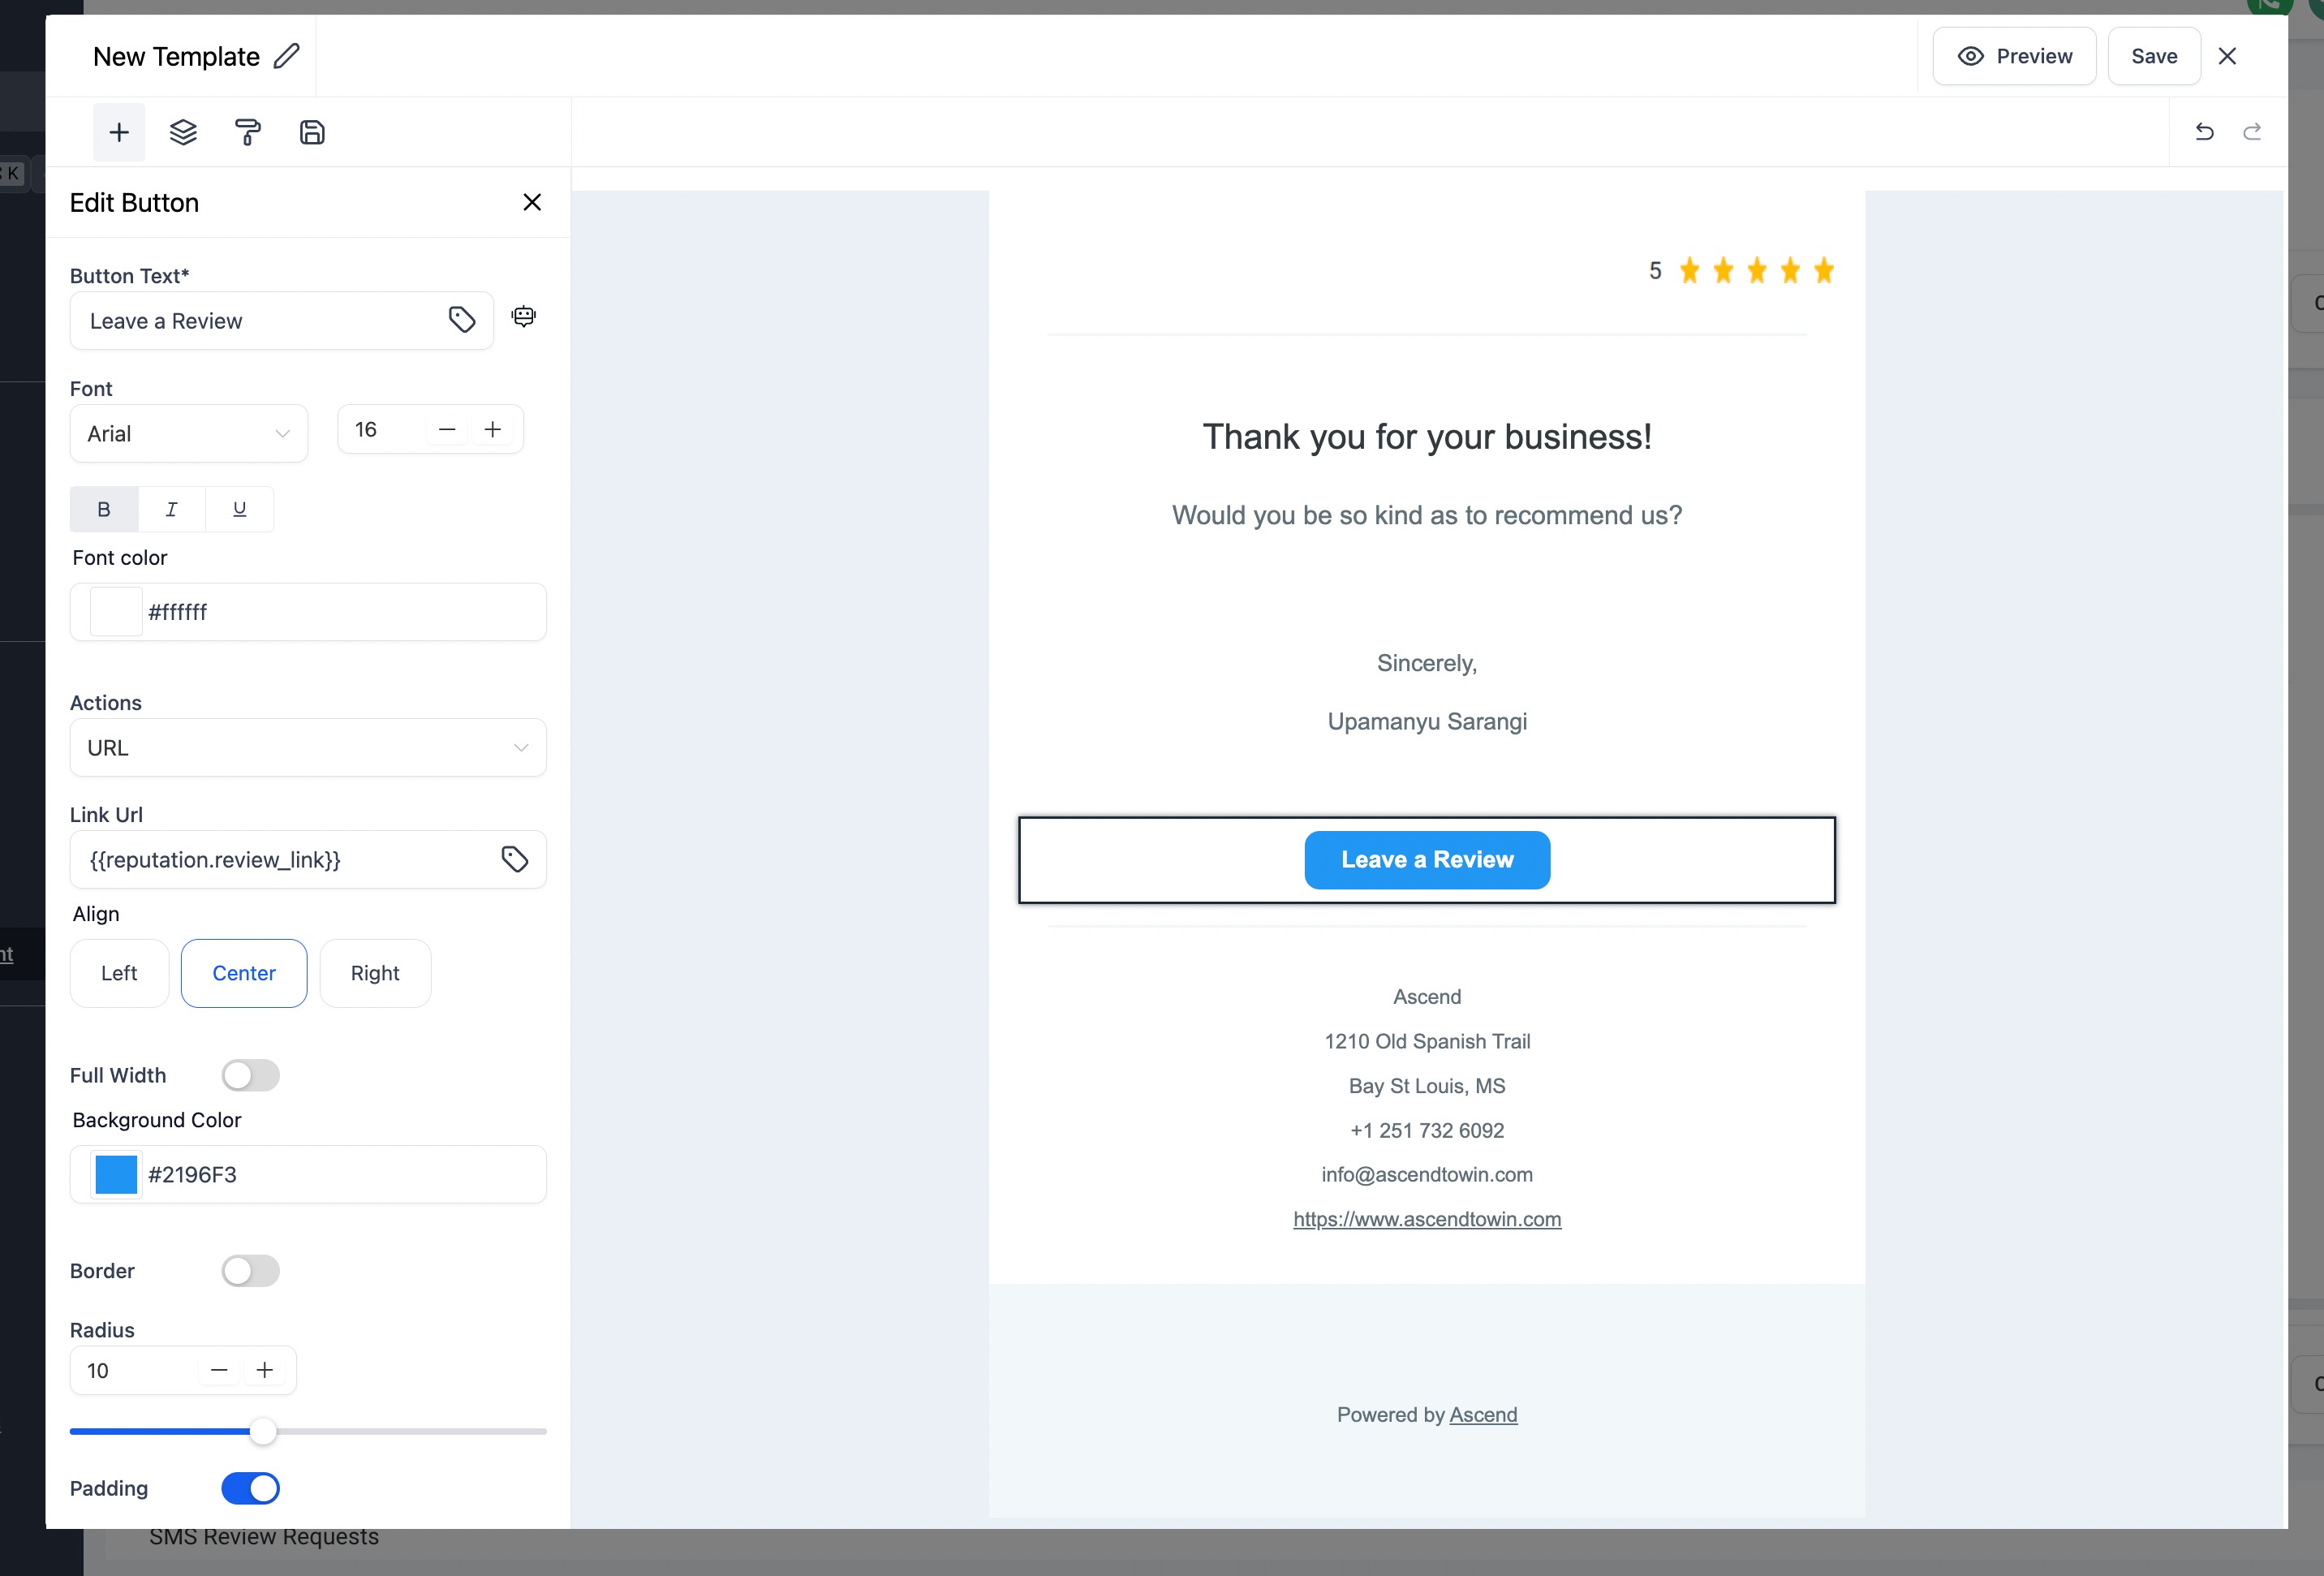The image size is (2324, 1576).
Task: Click the Preview button
Action: click(x=2014, y=57)
